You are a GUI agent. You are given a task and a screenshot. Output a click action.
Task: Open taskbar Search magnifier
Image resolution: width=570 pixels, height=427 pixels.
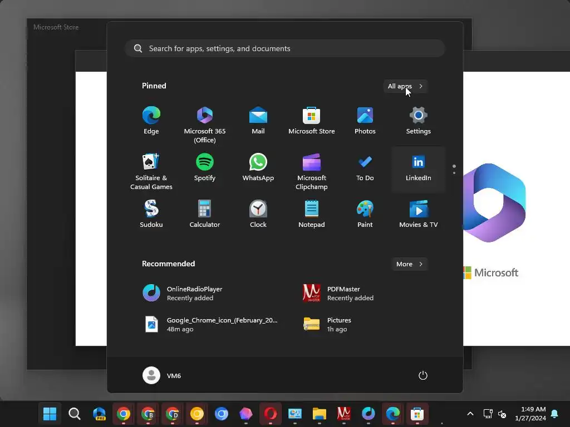pos(75,414)
